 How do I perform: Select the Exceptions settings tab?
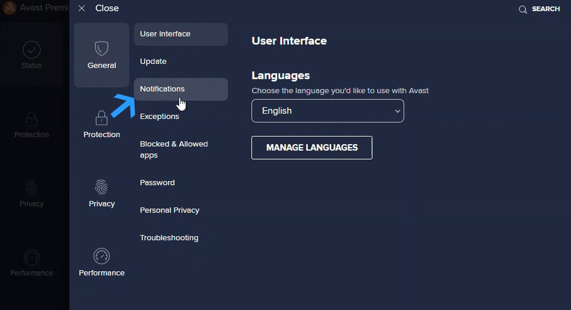tap(181, 116)
